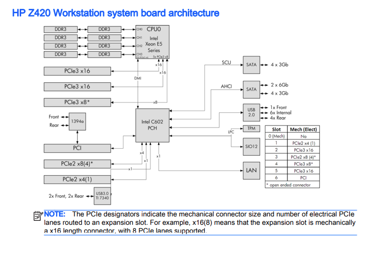Screen dimensions: 374x266
Task: Click the 'CH3' channel label on CPU0
Action: [x=139, y=54]
